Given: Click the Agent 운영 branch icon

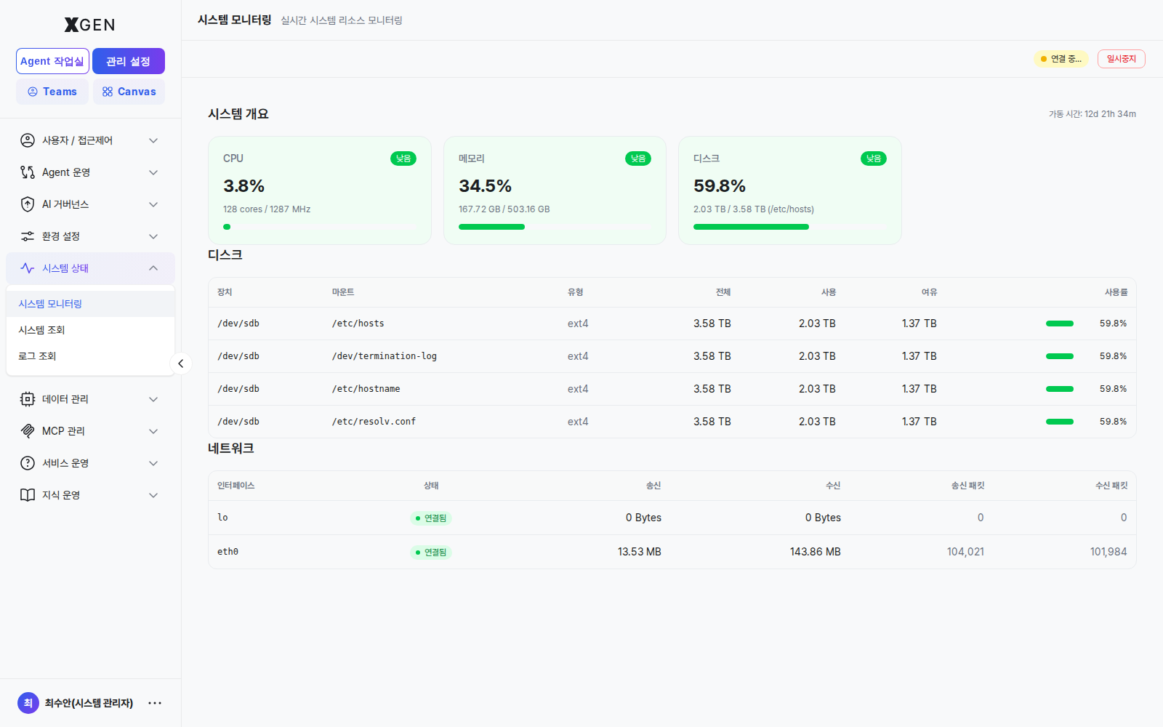Looking at the screenshot, I should 28,172.
